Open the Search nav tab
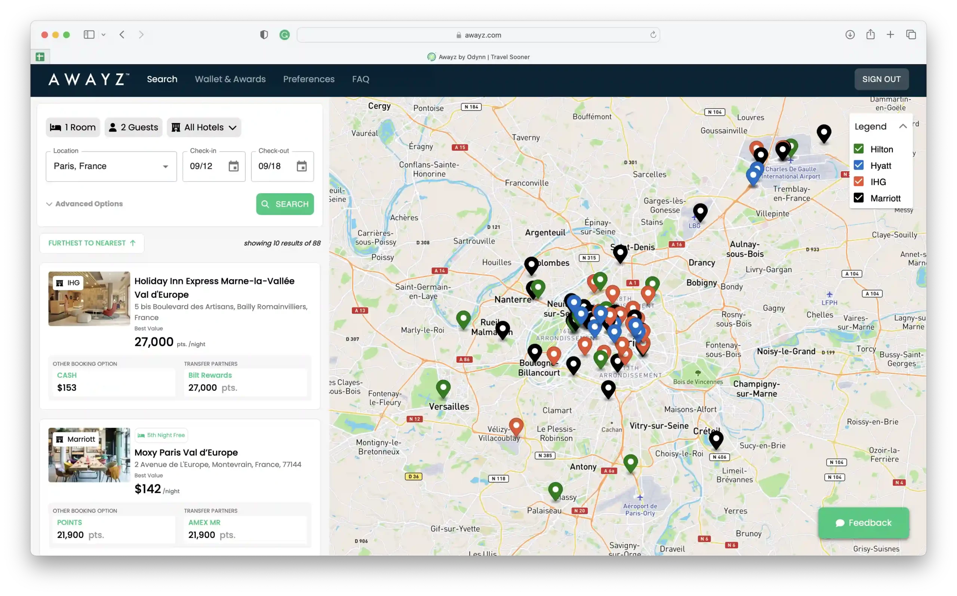 tap(162, 79)
